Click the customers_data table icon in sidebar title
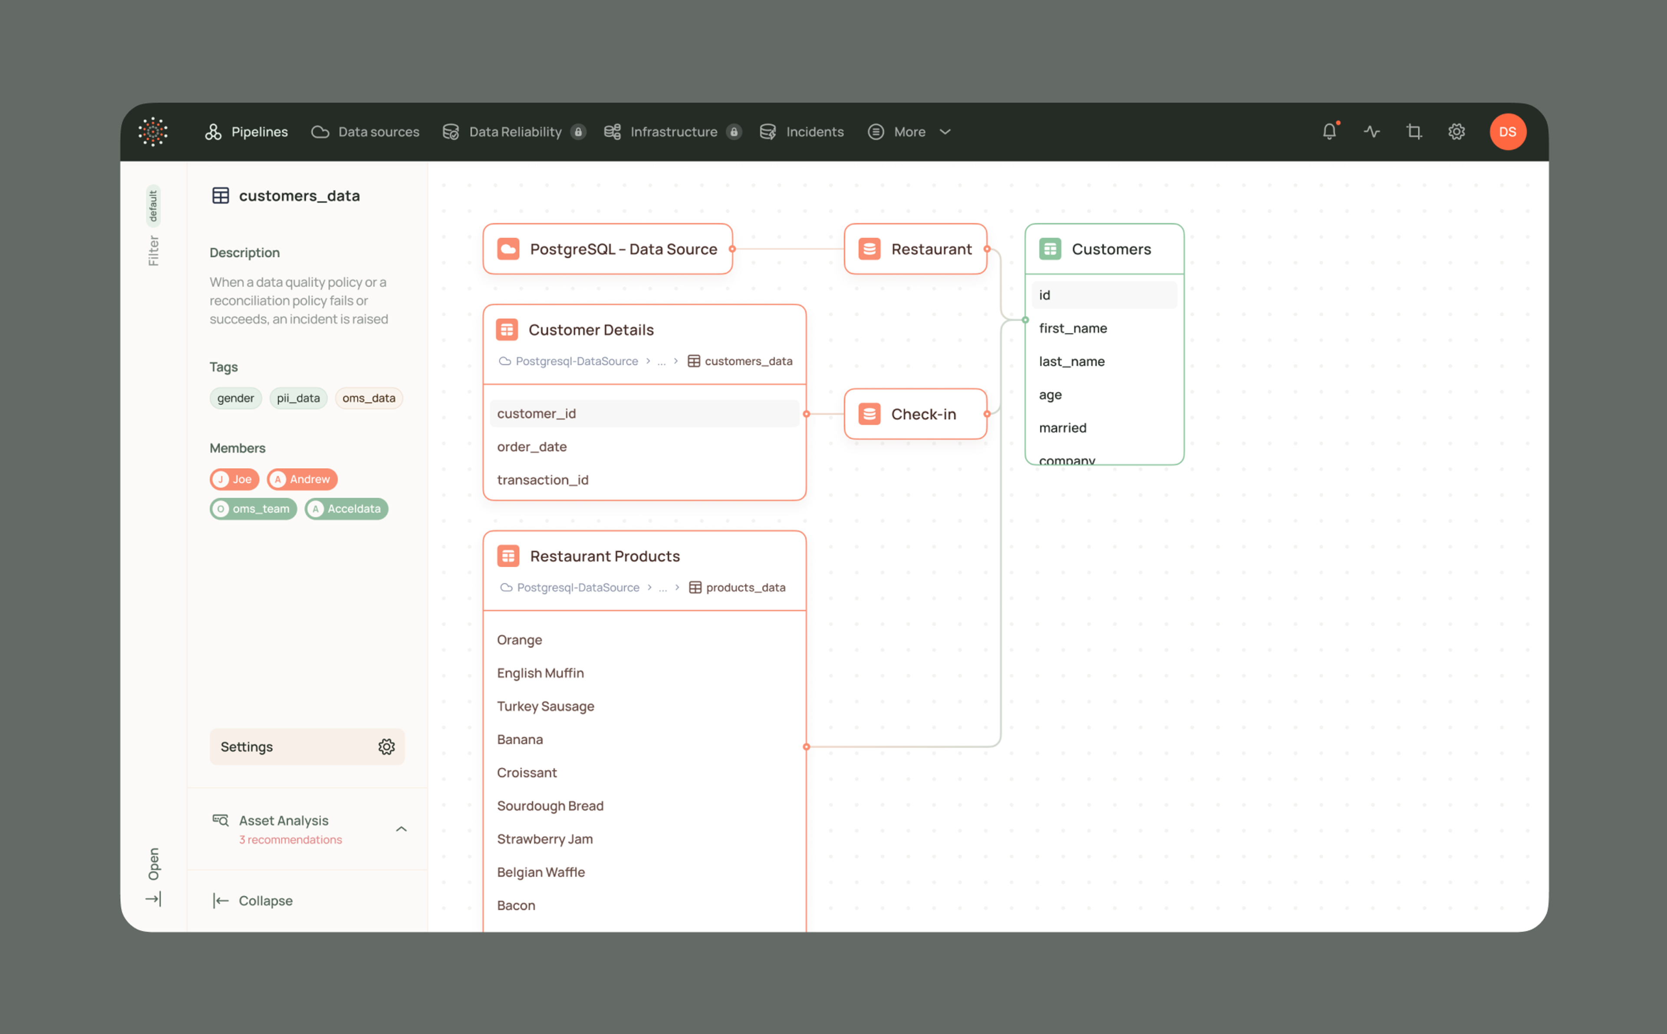 coord(220,195)
